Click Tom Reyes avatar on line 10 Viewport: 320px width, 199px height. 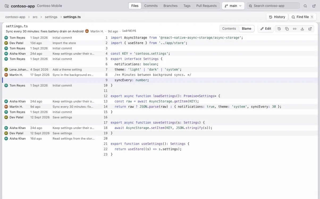(x=6, y=85)
